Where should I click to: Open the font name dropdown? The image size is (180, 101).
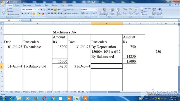click(33, 10)
